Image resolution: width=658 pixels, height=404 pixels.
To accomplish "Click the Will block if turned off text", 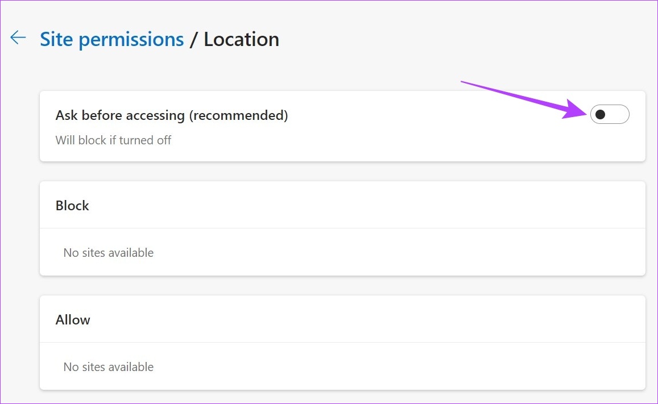I will click(113, 140).
